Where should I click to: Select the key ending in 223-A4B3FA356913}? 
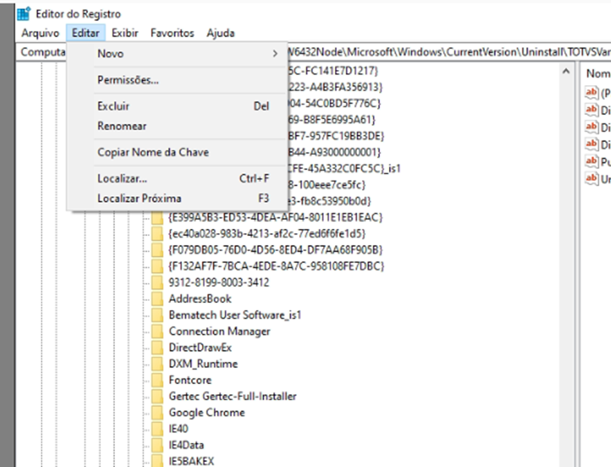point(335,87)
